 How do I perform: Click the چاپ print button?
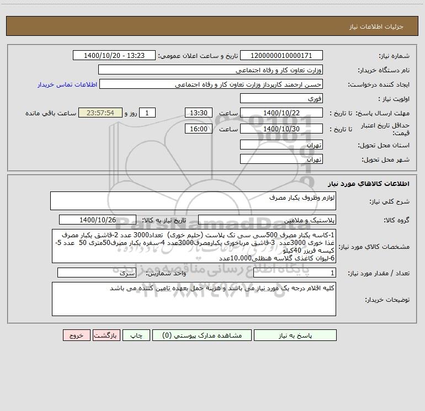click(x=136, y=335)
